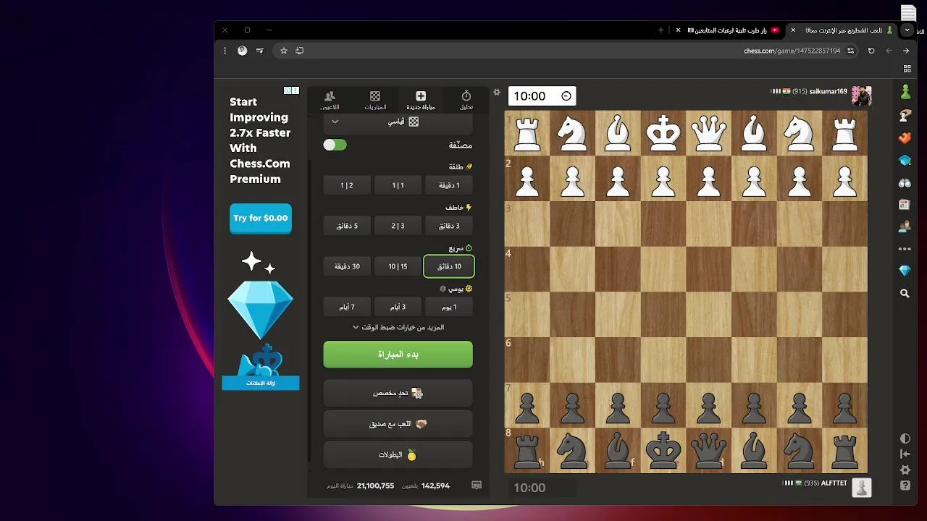
Task: Switch to the مباراة جديدة tab
Action: click(421, 101)
